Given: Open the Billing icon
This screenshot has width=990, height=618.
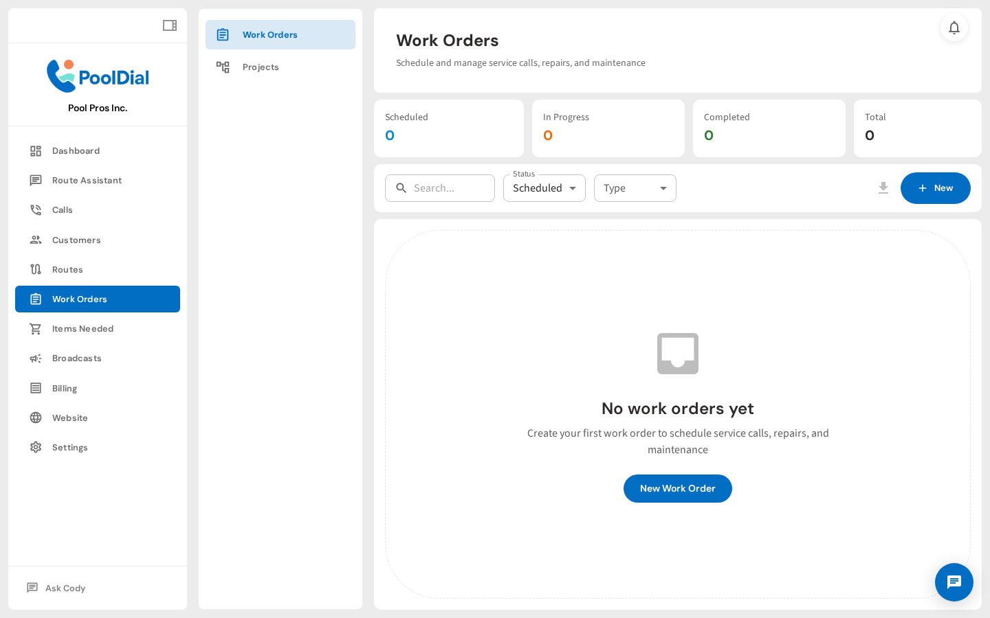Looking at the screenshot, I should [36, 388].
